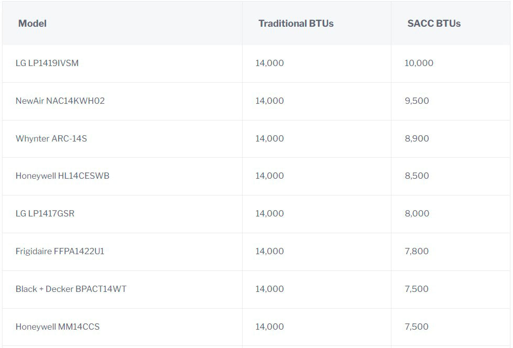Image resolution: width=513 pixels, height=348 pixels.
Task: Click 14,000 in the Whynter ARC-14S row
Action: pos(269,138)
